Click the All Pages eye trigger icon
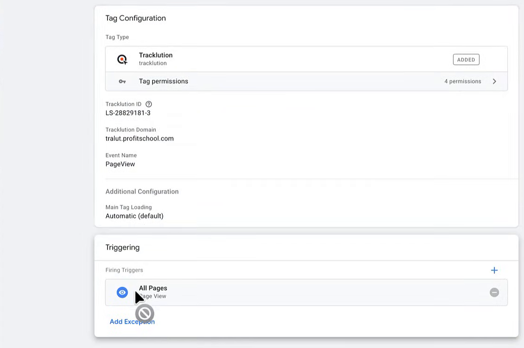This screenshot has width=524, height=348. pos(122,292)
